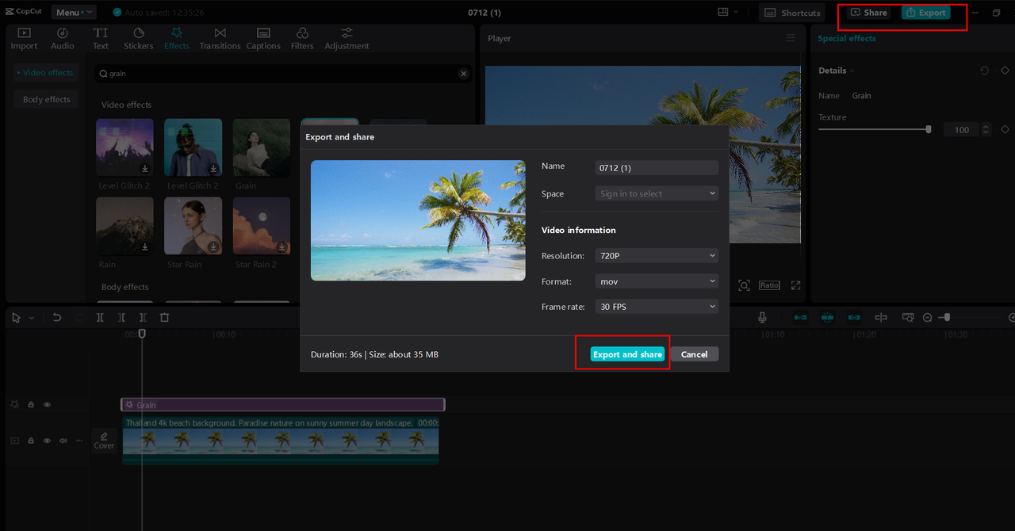Undo the last action
Image resolution: width=1015 pixels, height=531 pixels.
coord(56,317)
